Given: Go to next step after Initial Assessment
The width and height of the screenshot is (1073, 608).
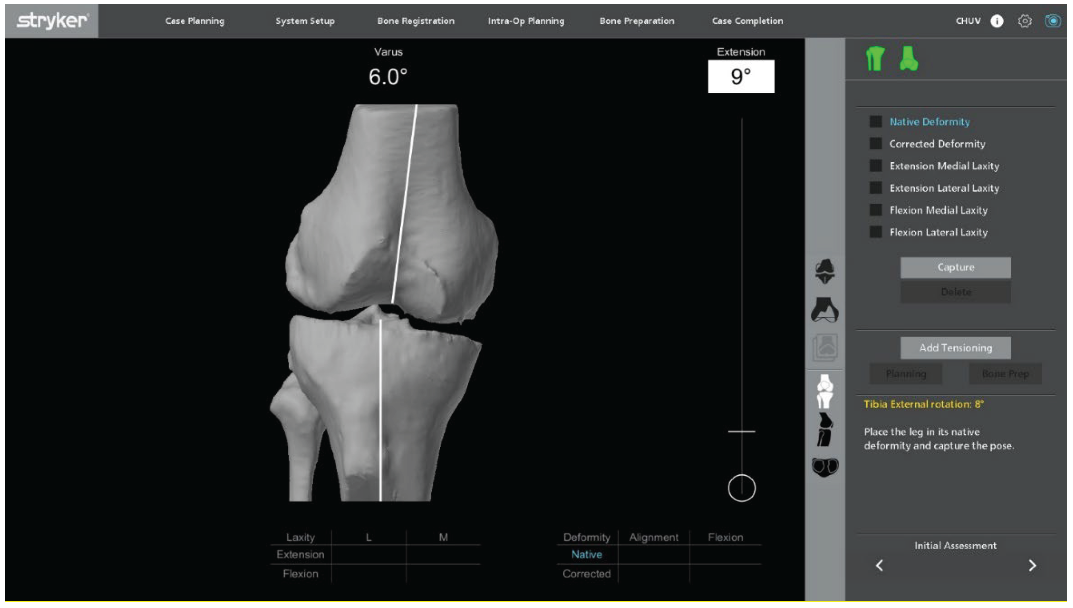Looking at the screenshot, I should point(1032,565).
